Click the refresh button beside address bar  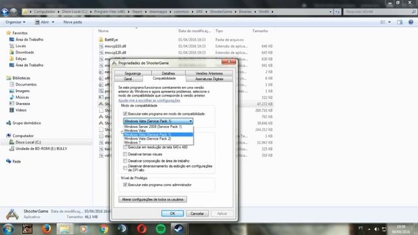337,12
